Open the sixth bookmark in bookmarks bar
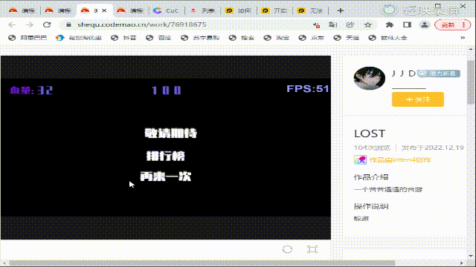This screenshot has height=267, width=476. pos(242,38)
